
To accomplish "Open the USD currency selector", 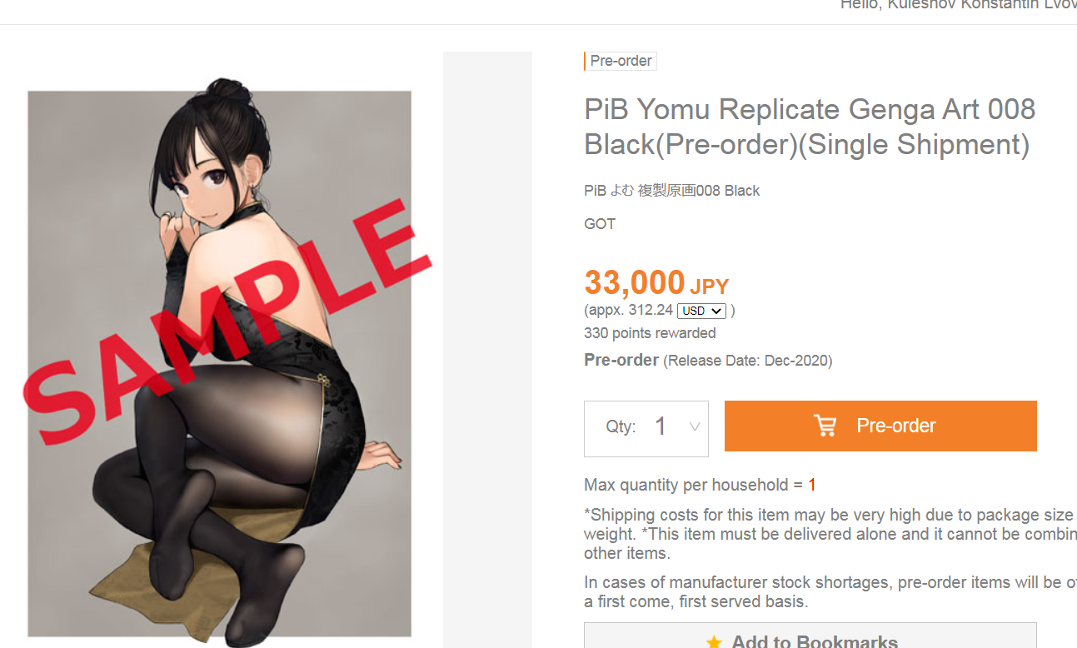I will click(x=701, y=311).
